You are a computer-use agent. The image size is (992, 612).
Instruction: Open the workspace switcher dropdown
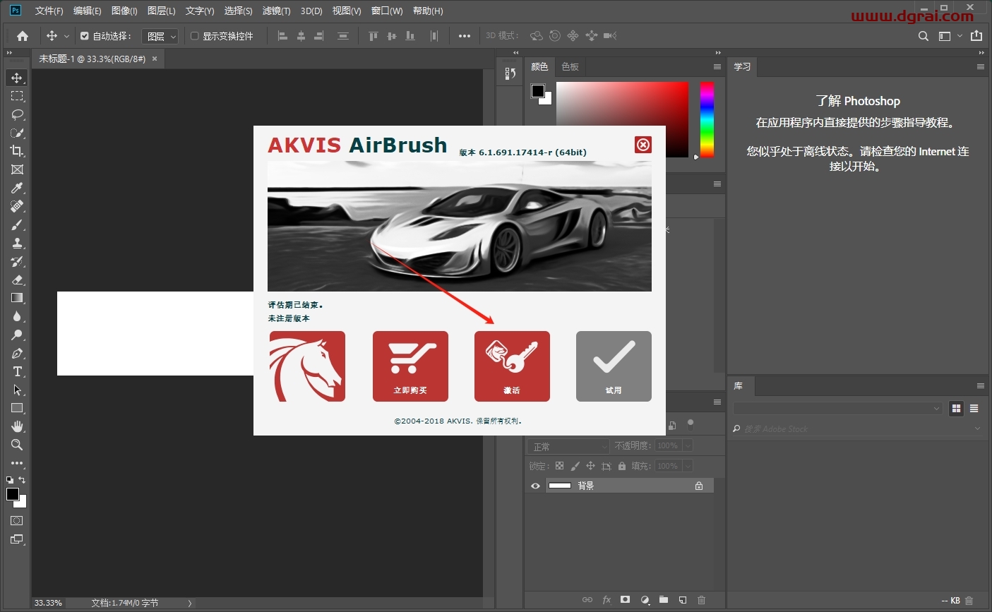click(x=950, y=36)
